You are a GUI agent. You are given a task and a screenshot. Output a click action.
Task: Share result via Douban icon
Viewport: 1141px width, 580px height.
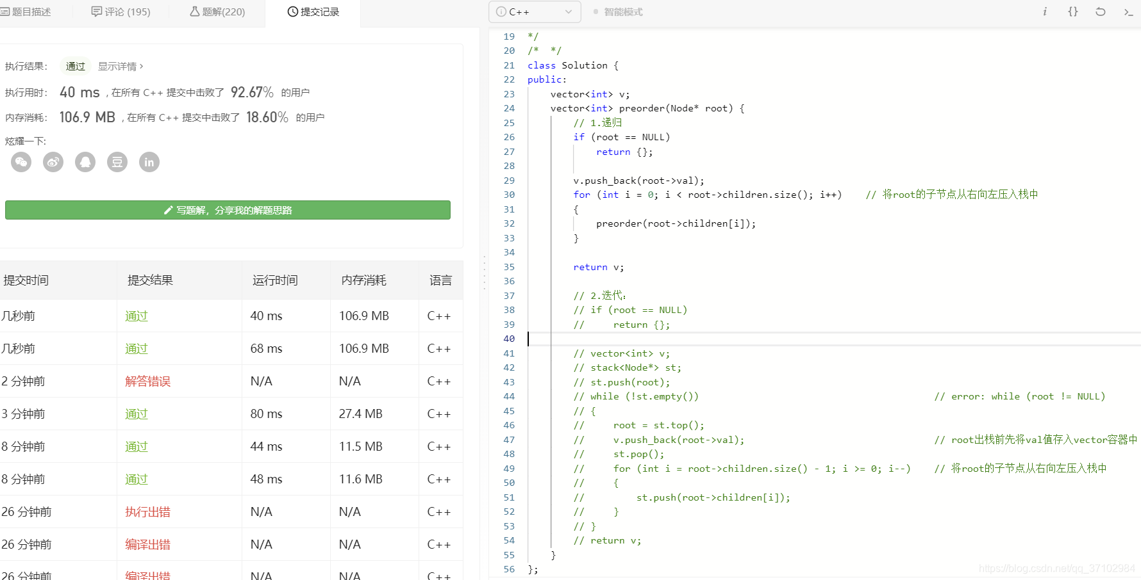tap(117, 162)
